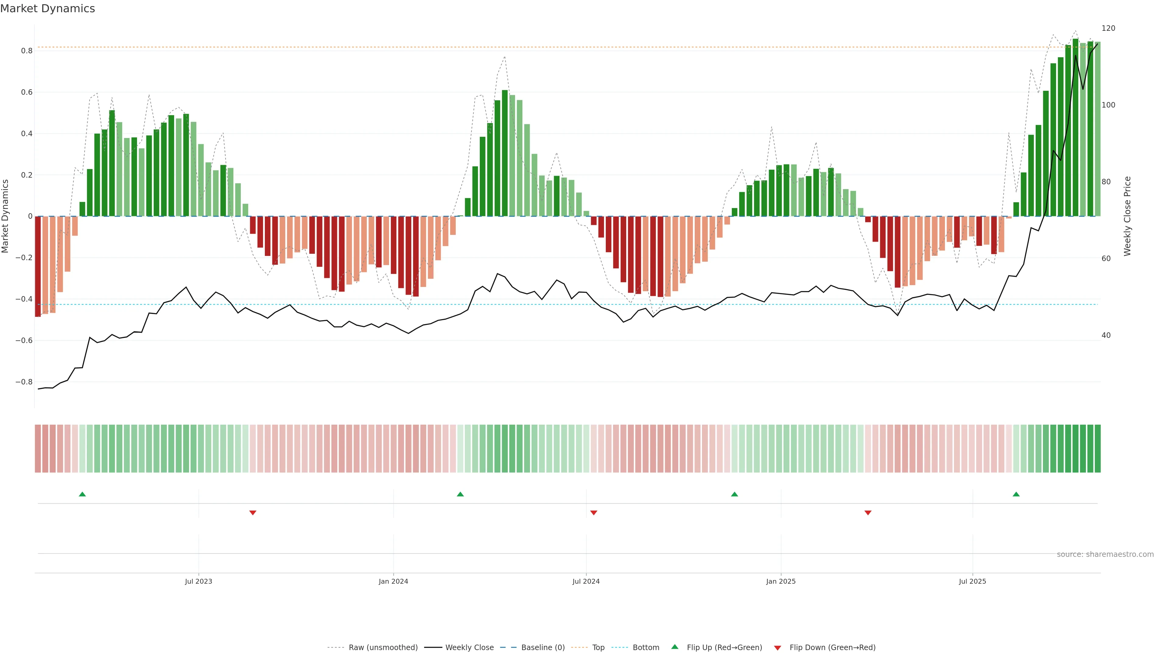Toggle the Baseline (0) legend entry
The image size is (1169, 658).
543,648
